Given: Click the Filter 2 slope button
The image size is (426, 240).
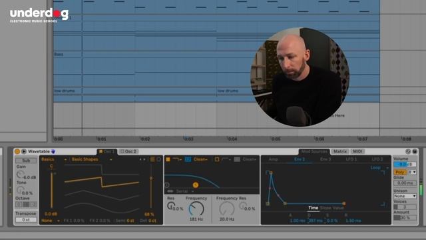Looking at the screenshot, I should [237, 159].
